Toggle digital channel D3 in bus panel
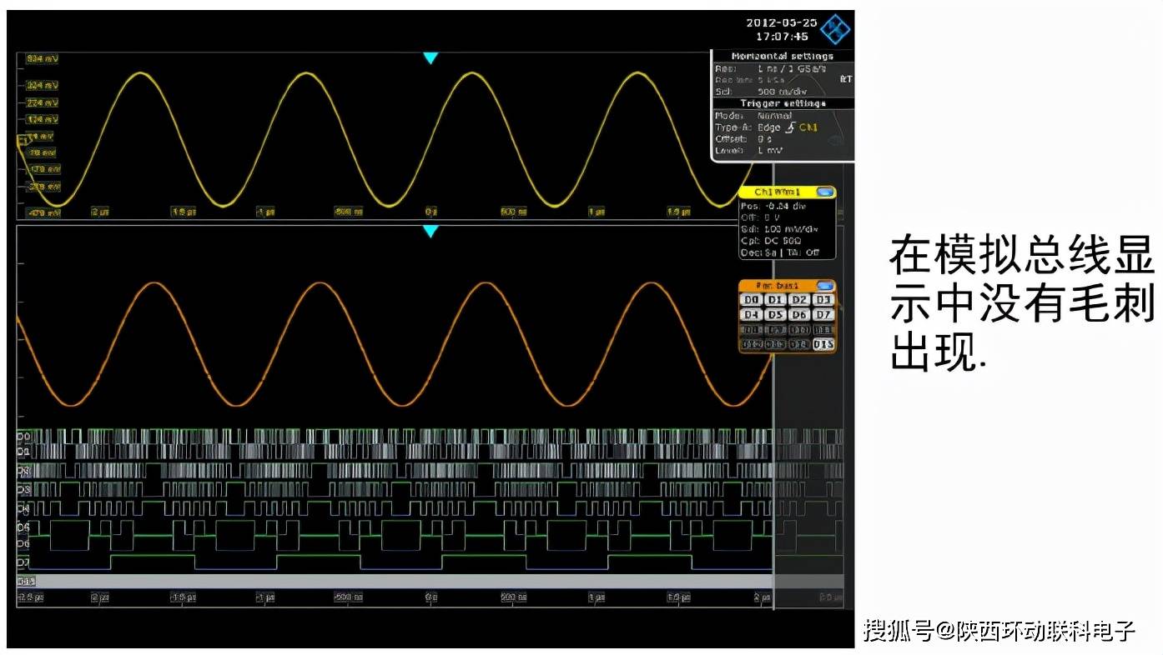The width and height of the screenshot is (1163, 655). [x=823, y=300]
